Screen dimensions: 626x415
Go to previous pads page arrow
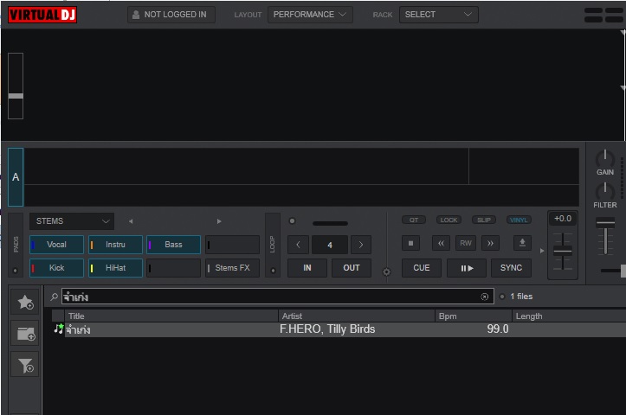pyautogui.click(x=131, y=221)
